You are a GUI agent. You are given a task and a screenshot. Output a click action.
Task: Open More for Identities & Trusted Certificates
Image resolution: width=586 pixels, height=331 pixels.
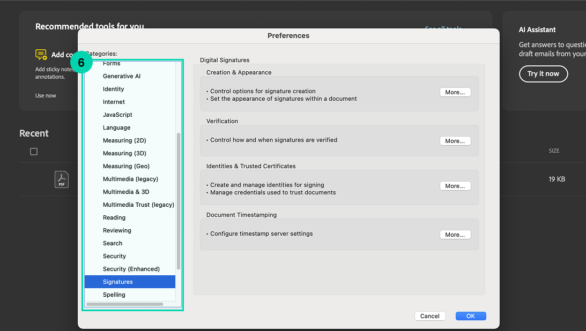[x=455, y=186]
